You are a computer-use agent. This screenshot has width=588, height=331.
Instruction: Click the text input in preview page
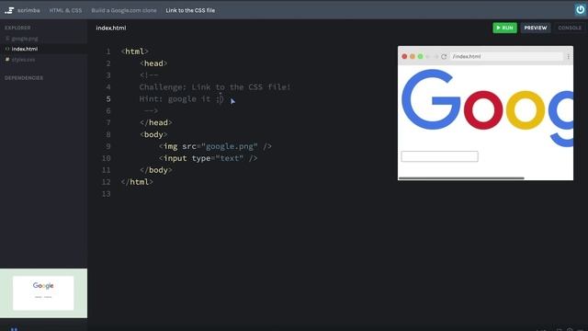pos(439,156)
